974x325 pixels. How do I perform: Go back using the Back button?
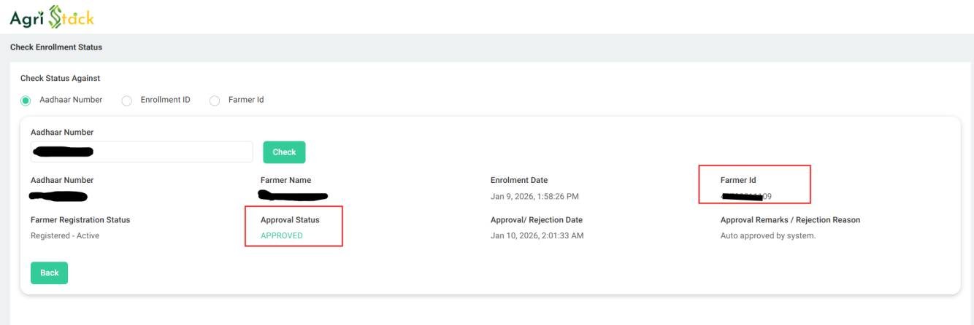coord(49,273)
